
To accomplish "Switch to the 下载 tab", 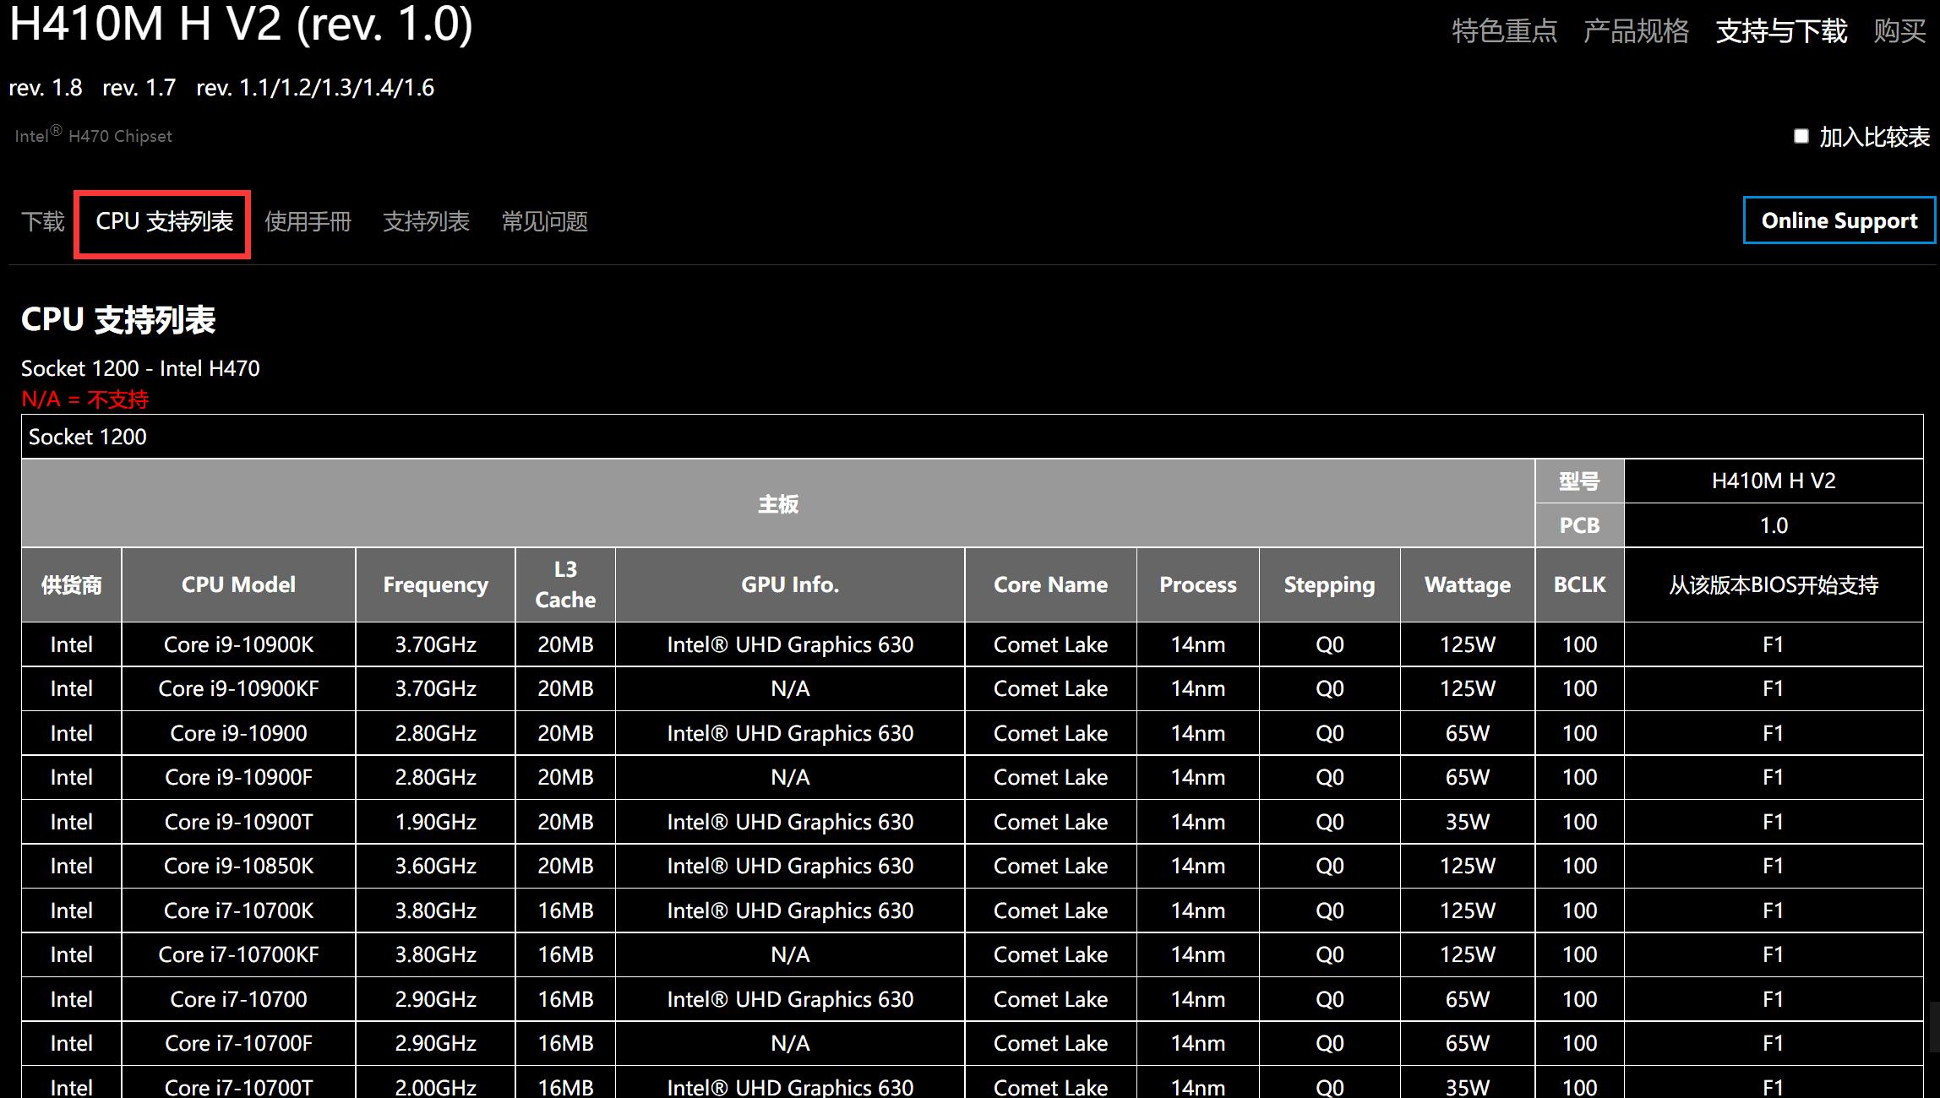I will coord(42,220).
